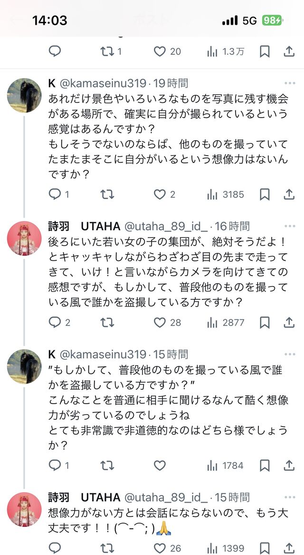Viewport: 304px width, 555px height.
Task: Reply to UTAHA's comment with 2 replies
Action: [x=55, y=323]
